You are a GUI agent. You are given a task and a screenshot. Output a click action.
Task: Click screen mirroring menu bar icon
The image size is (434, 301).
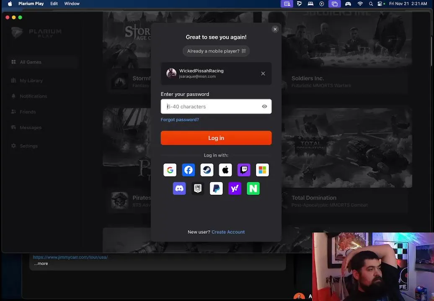(x=287, y=4)
